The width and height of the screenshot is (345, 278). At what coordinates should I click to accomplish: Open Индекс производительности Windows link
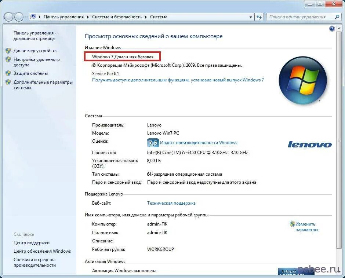(x=199, y=143)
